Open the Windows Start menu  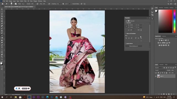pos(2,97)
